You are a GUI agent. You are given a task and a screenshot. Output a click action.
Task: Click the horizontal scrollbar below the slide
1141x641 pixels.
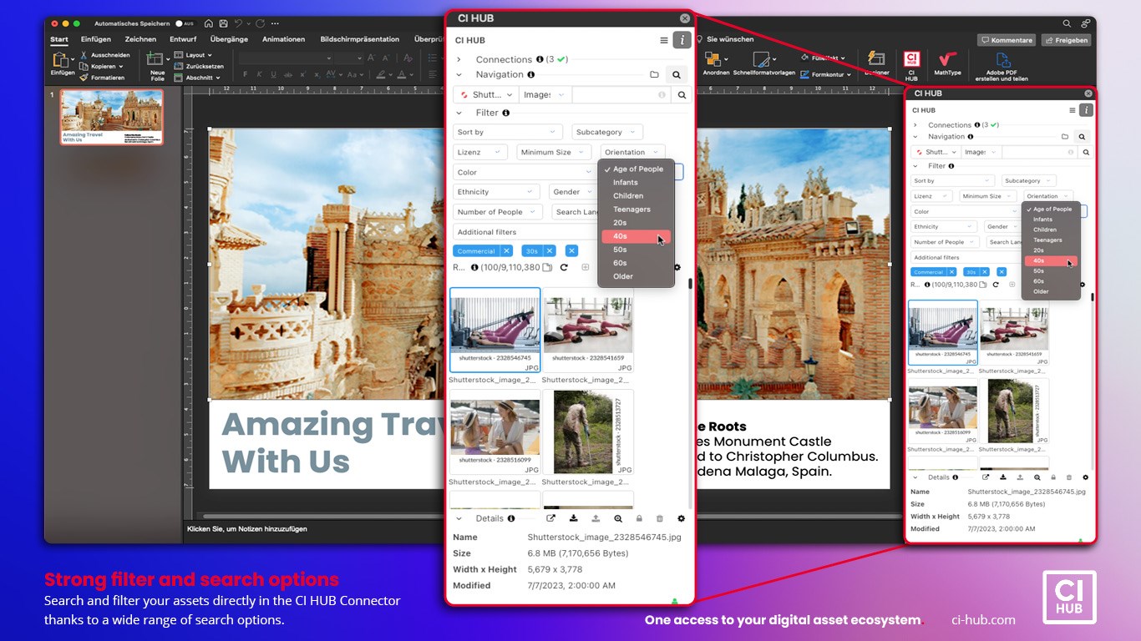pos(325,516)
